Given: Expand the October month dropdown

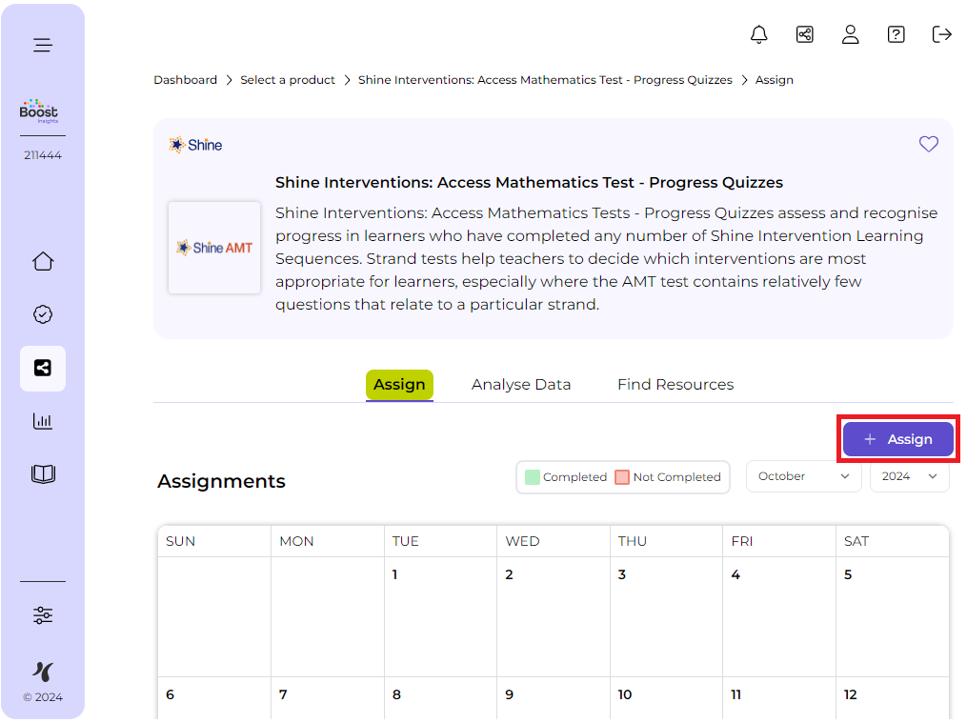Looking at the screenshot, I should [803, 476].
